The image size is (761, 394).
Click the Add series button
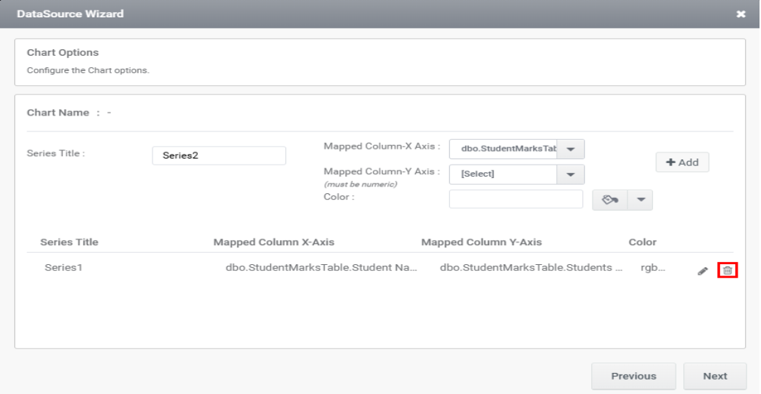point(682,162)
